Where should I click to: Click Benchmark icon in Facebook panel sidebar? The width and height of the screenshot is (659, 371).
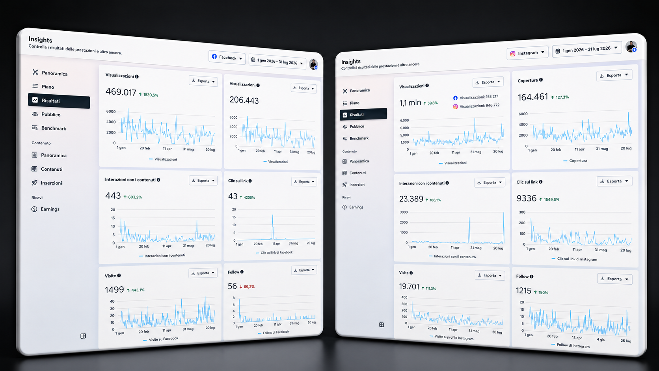(35, 128)
